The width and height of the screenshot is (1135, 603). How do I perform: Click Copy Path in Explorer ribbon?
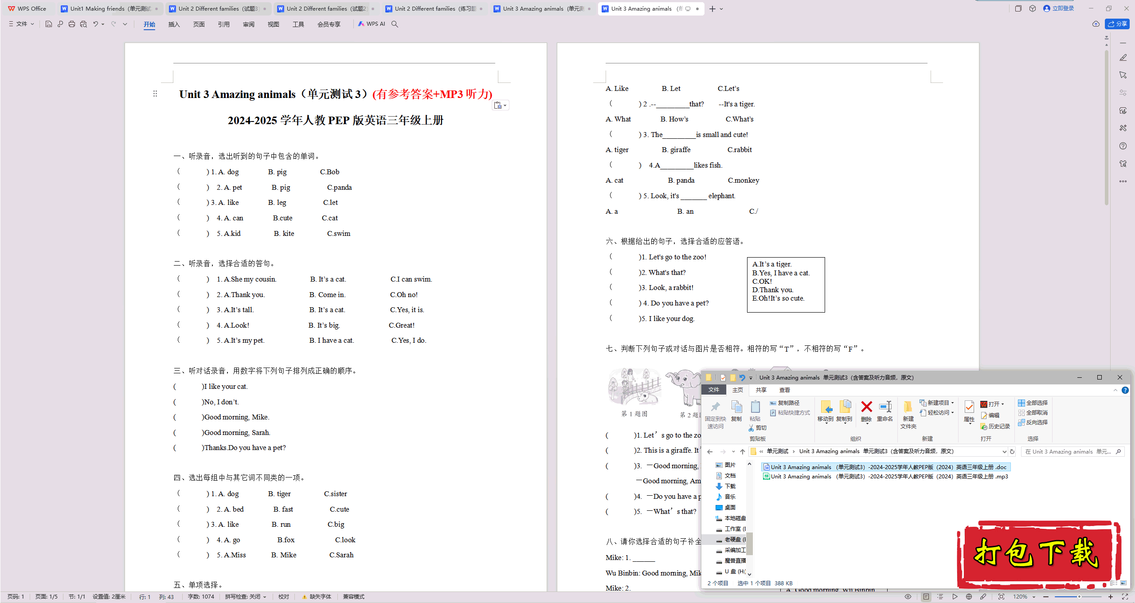tap(785, 403)
